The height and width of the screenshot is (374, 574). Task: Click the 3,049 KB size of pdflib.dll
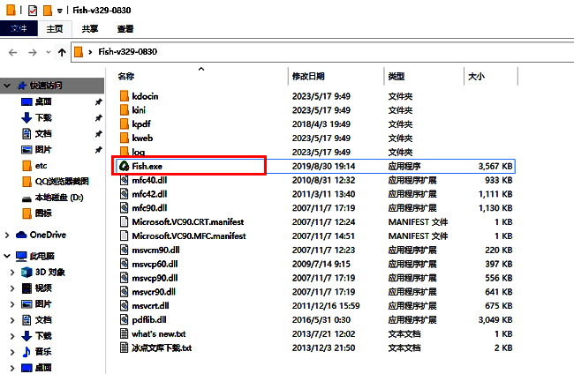(x=495, y=320)
